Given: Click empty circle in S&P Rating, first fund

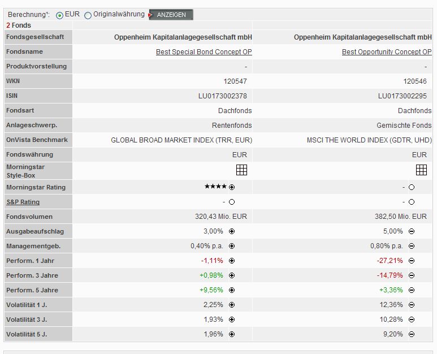Looking at the screenshot, I should click(x=232, y=202).
